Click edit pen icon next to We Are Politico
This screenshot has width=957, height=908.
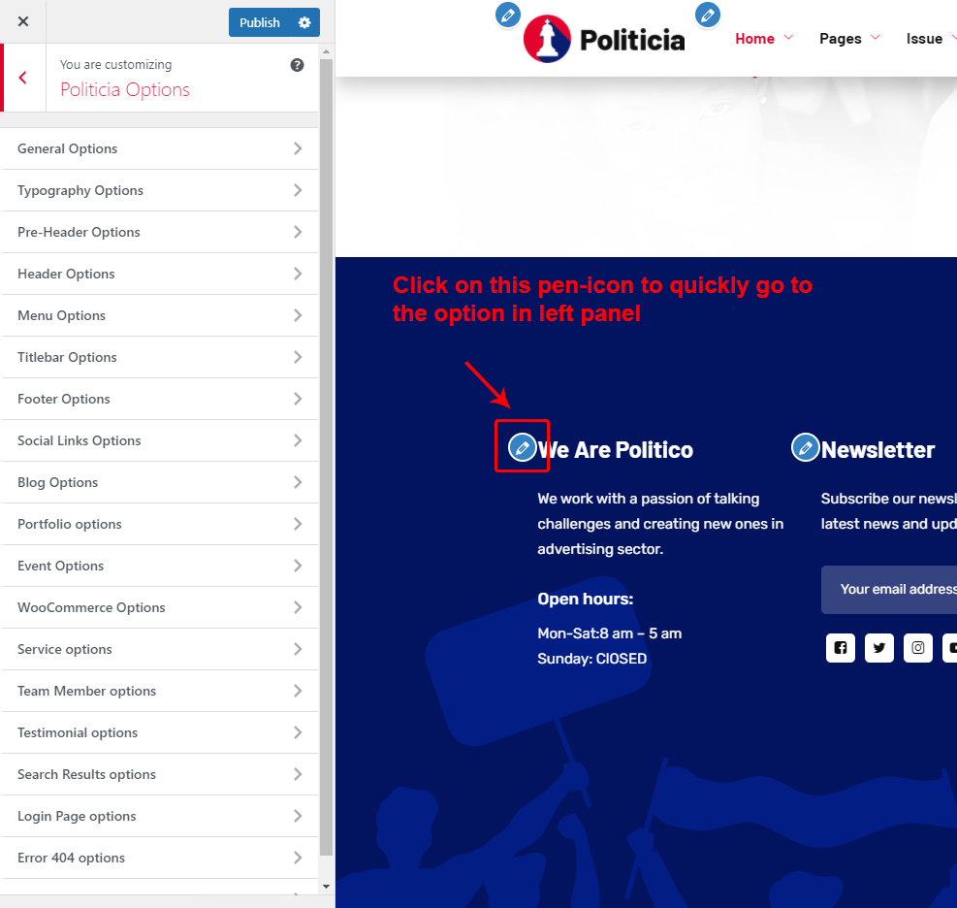pos(522,446)
